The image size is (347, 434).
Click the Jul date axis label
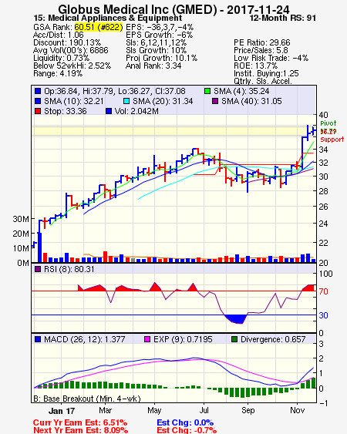(204, 410)
